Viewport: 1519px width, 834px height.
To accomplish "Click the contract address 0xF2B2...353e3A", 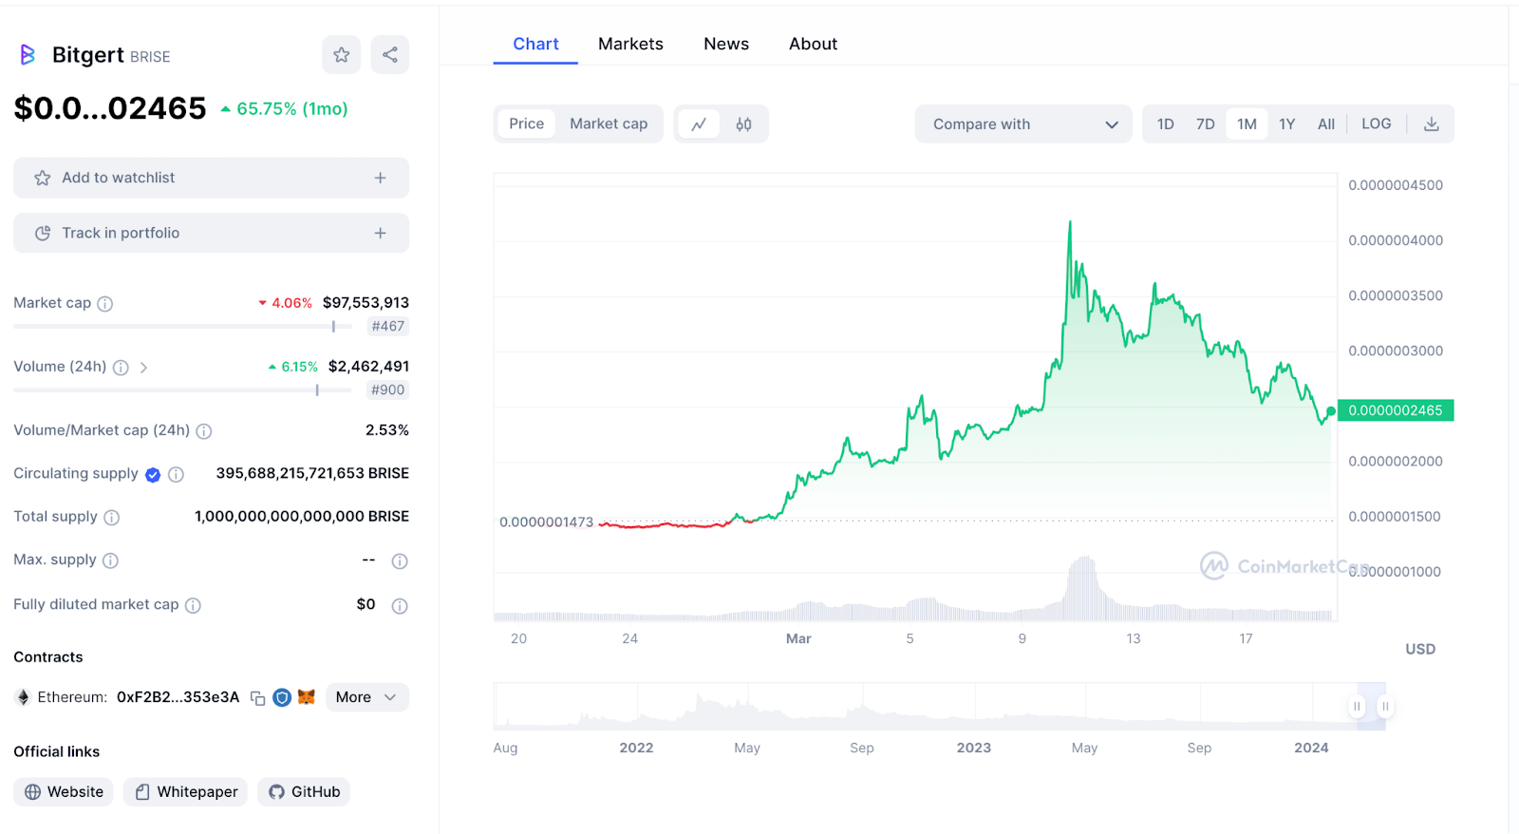I will point(178,697).
